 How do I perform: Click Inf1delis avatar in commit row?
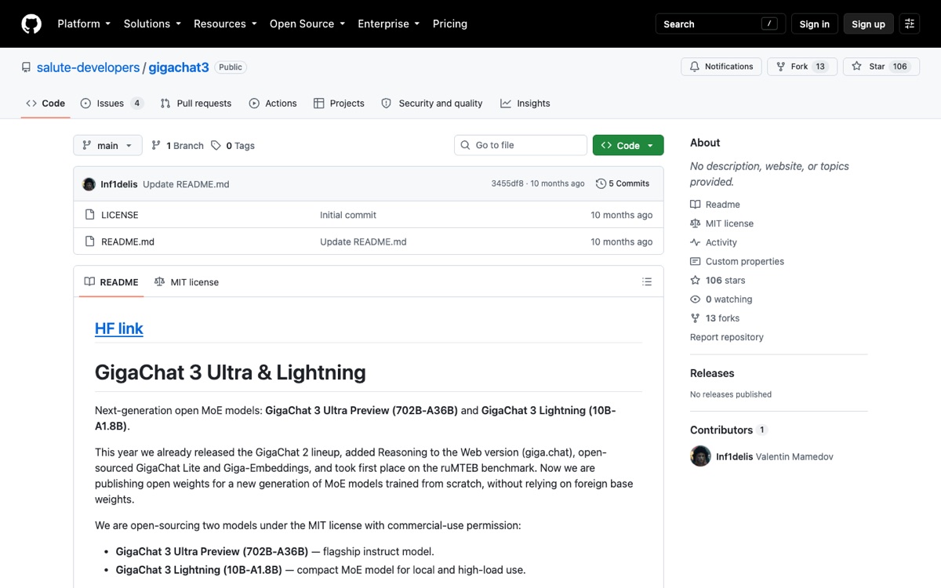[89, 184]
